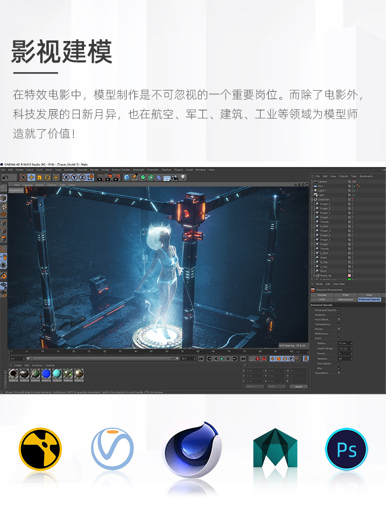The image size is (386, 527).
Task: Toggle the Position keyframe recording icon
Action: pos(273,359)
